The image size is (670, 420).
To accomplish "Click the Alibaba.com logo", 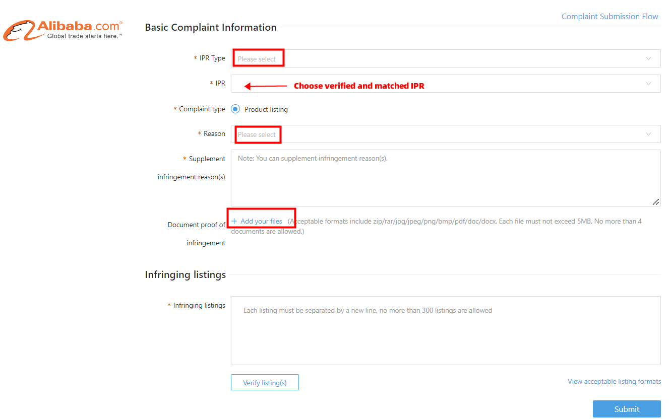I will tap(63, 30).
